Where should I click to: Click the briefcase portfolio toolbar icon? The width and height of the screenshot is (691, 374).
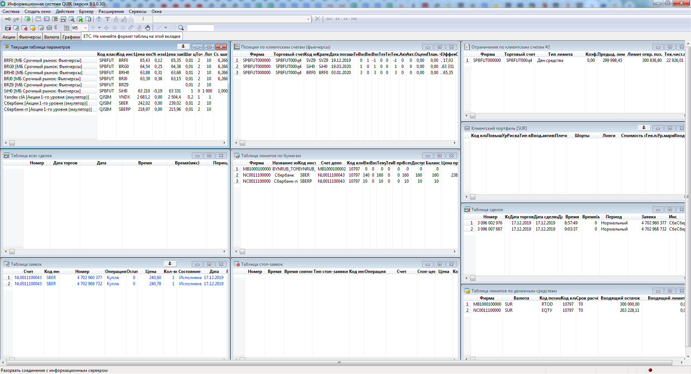coord(49,28)
